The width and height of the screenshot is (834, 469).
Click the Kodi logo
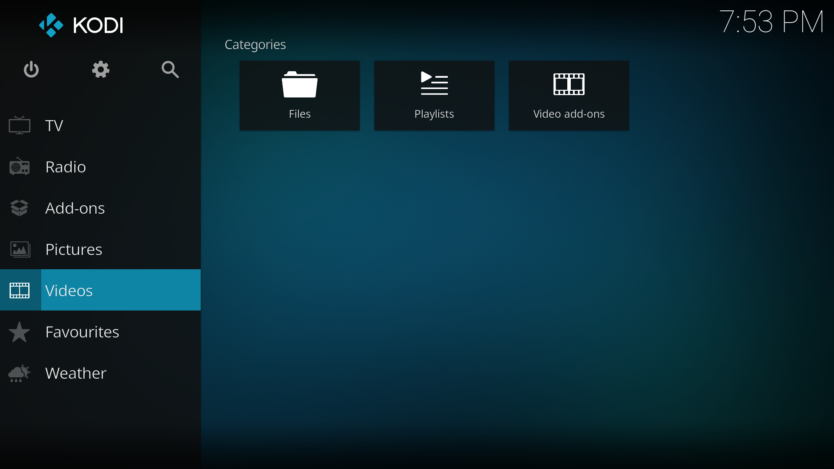(80, 25)
